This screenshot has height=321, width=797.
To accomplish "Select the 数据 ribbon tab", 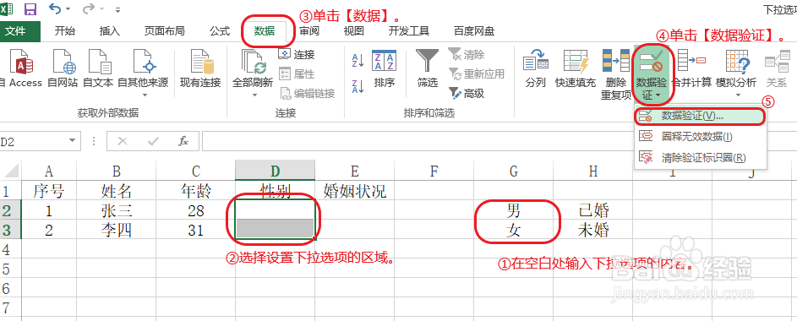I will click(x=265, y=31).
